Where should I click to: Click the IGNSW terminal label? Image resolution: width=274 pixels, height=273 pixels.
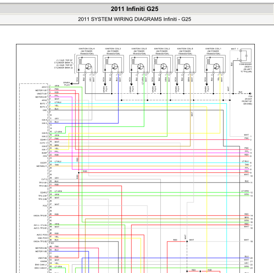click(44, 261)
